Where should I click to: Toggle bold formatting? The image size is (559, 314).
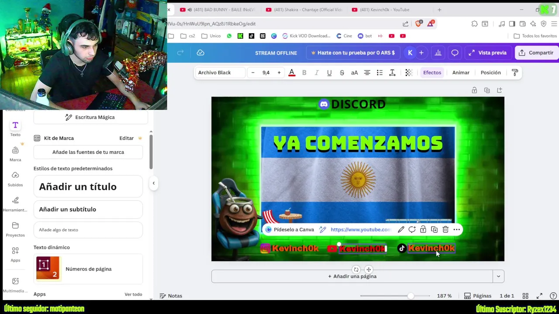click(304, 73)
